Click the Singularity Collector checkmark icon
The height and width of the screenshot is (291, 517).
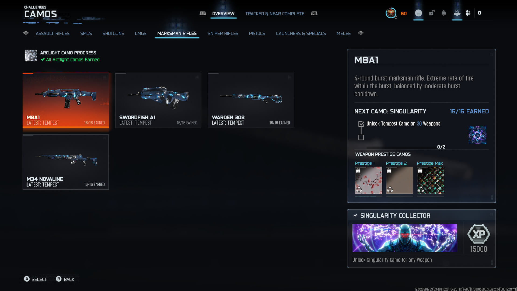355,216
